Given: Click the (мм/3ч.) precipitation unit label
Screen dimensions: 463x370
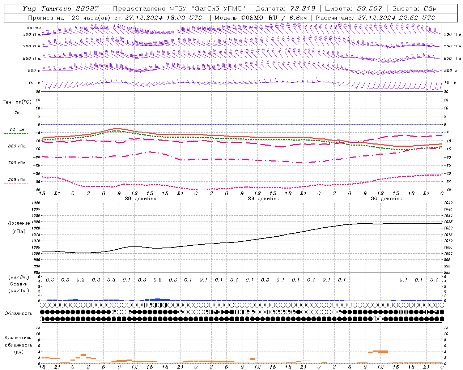Looking at the screenshot, I should [18, 277].
